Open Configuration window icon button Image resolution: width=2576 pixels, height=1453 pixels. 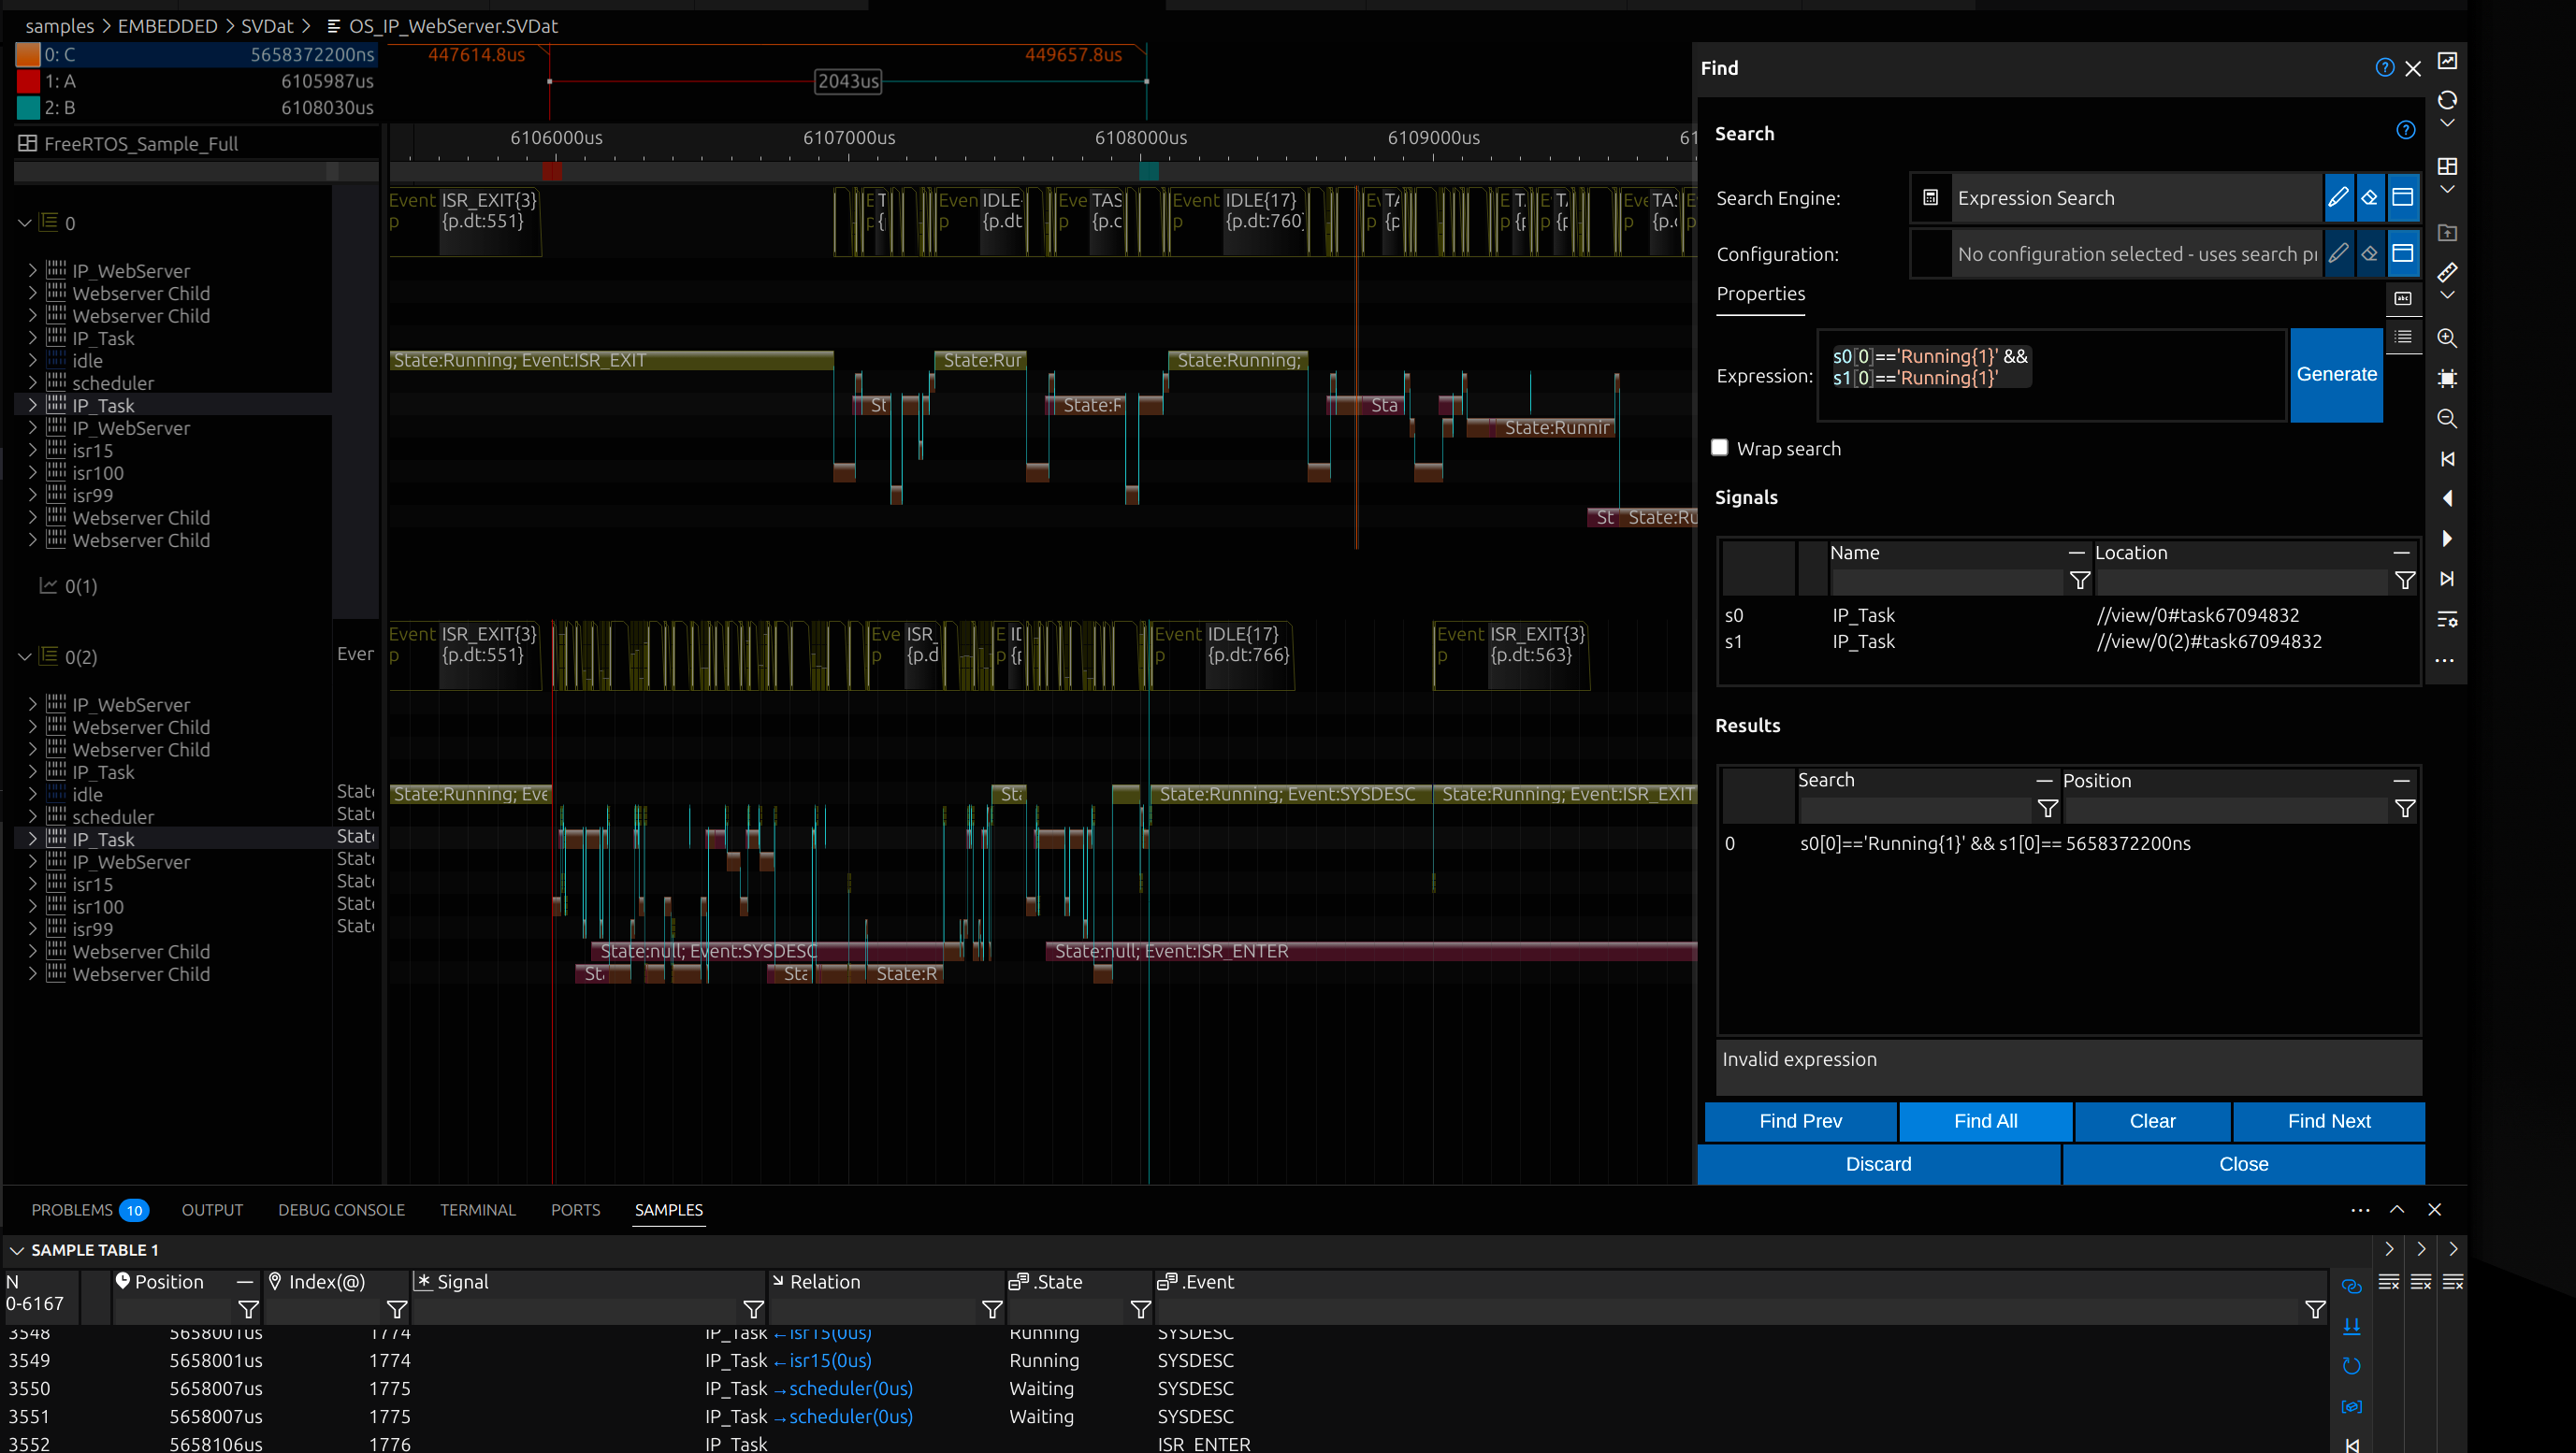[x=2402, y=253]
